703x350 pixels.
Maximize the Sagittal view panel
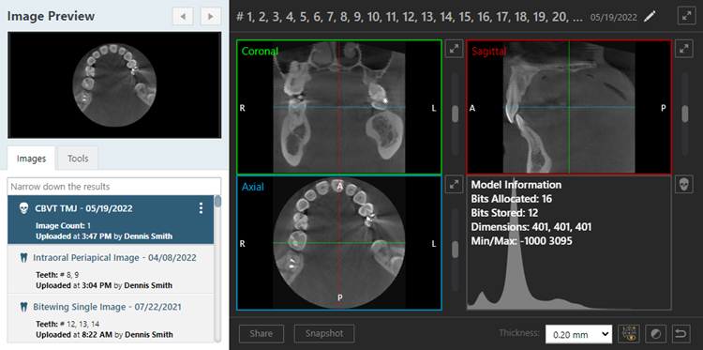pyautogui.click(x=683, y=49)
